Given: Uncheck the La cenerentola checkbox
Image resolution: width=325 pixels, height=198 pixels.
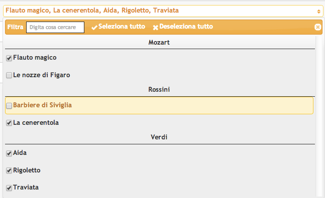Looking at the screenshot, I should (x=9, y=123).
